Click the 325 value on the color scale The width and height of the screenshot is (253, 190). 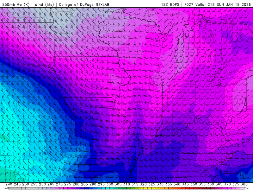click(x=152, y=184)
